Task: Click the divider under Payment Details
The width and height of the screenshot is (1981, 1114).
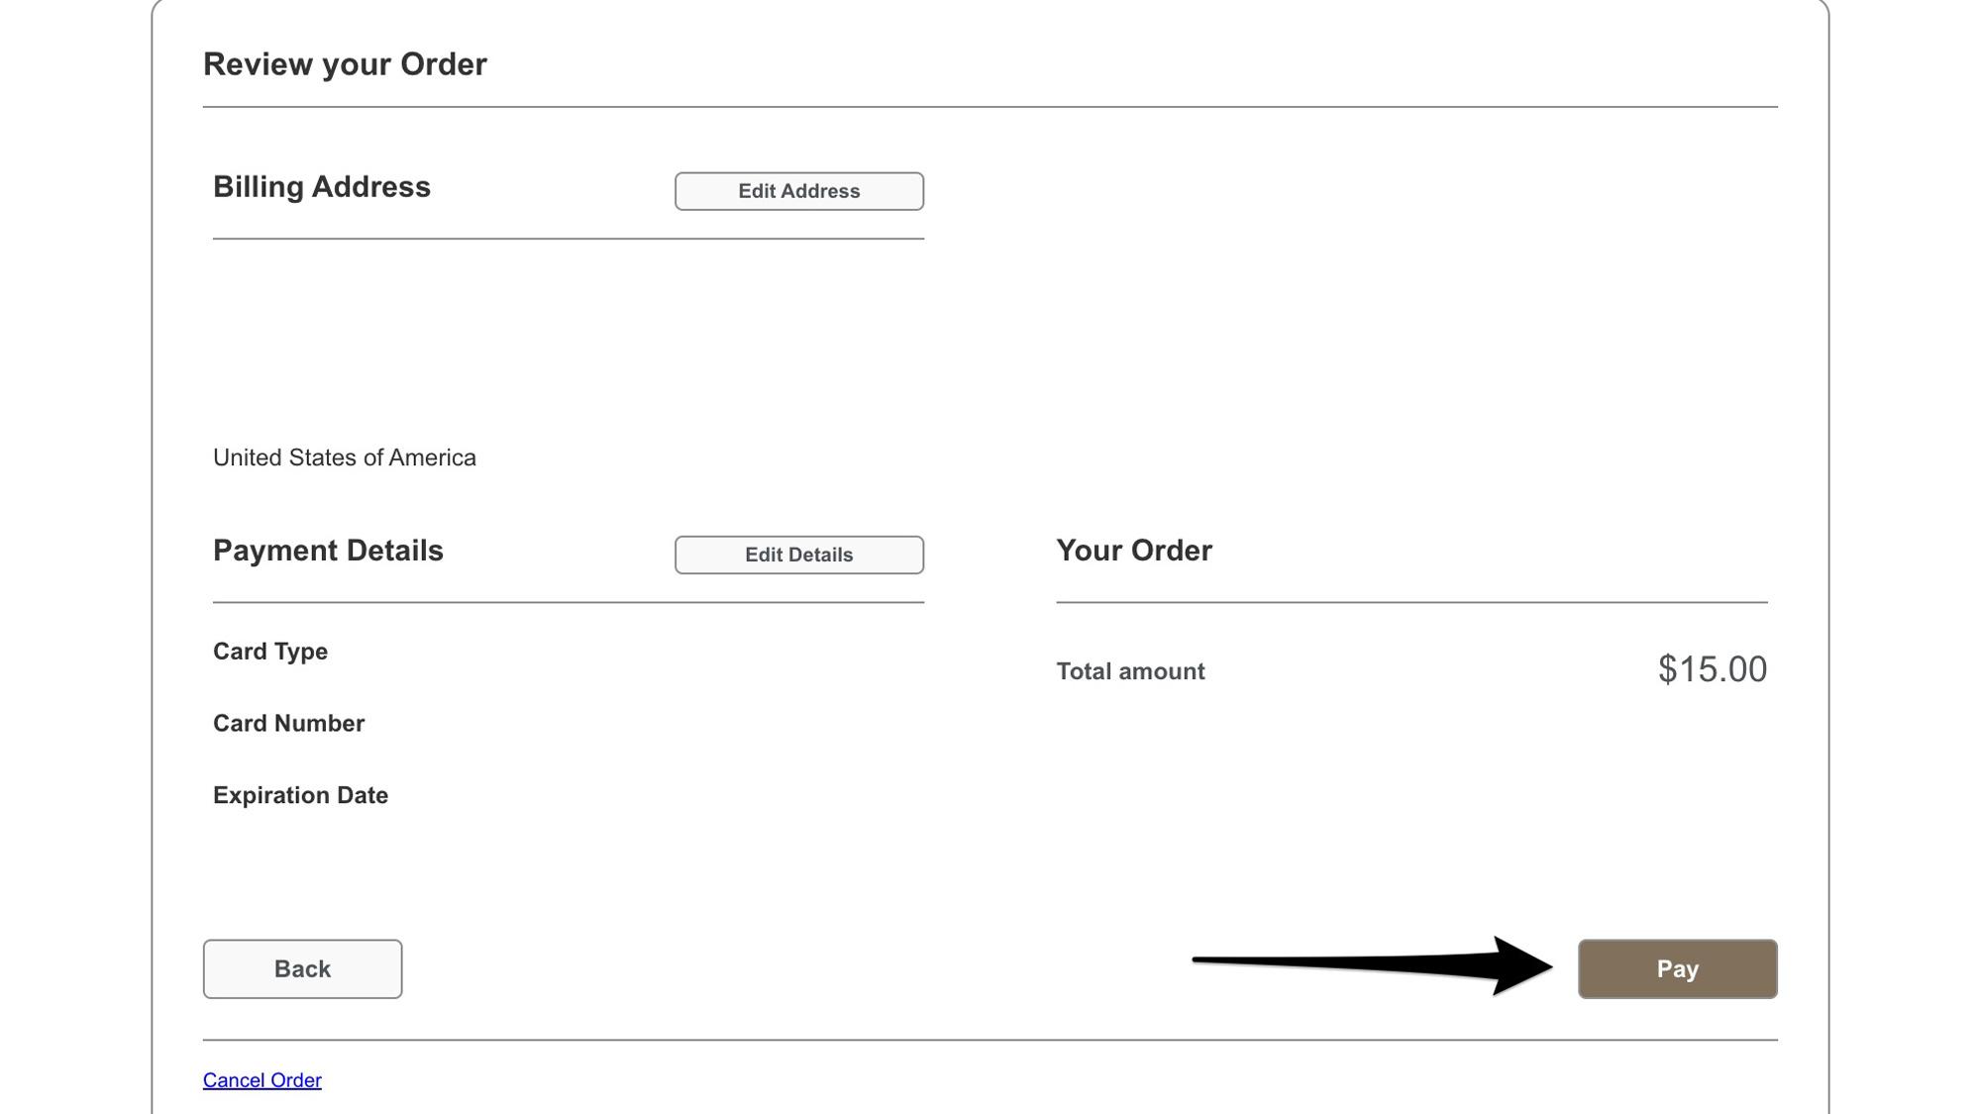Action: click(568, 599)
